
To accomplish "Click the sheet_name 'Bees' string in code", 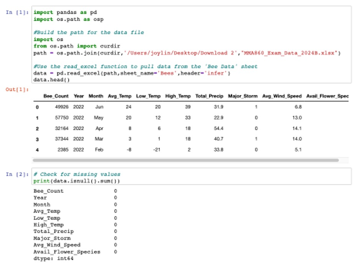I will click(x=167, y=73).
